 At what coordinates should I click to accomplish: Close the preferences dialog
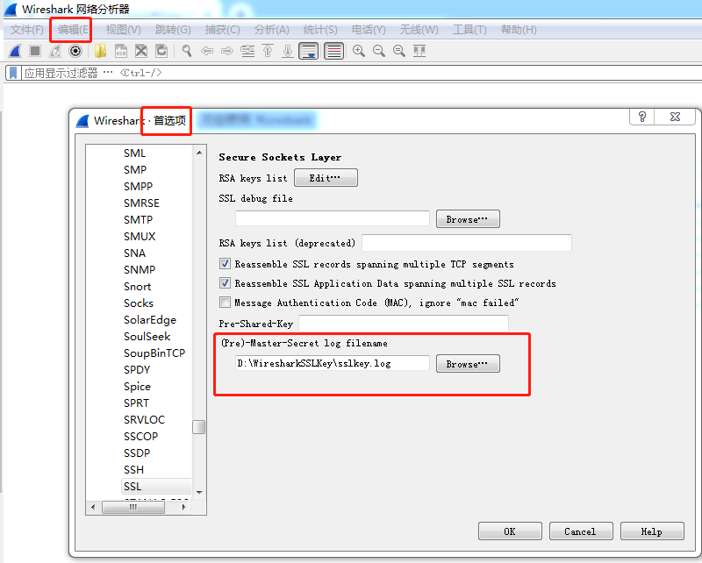(675, 117)
